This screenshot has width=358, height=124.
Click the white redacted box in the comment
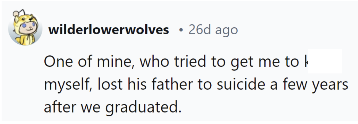point(325,61)
